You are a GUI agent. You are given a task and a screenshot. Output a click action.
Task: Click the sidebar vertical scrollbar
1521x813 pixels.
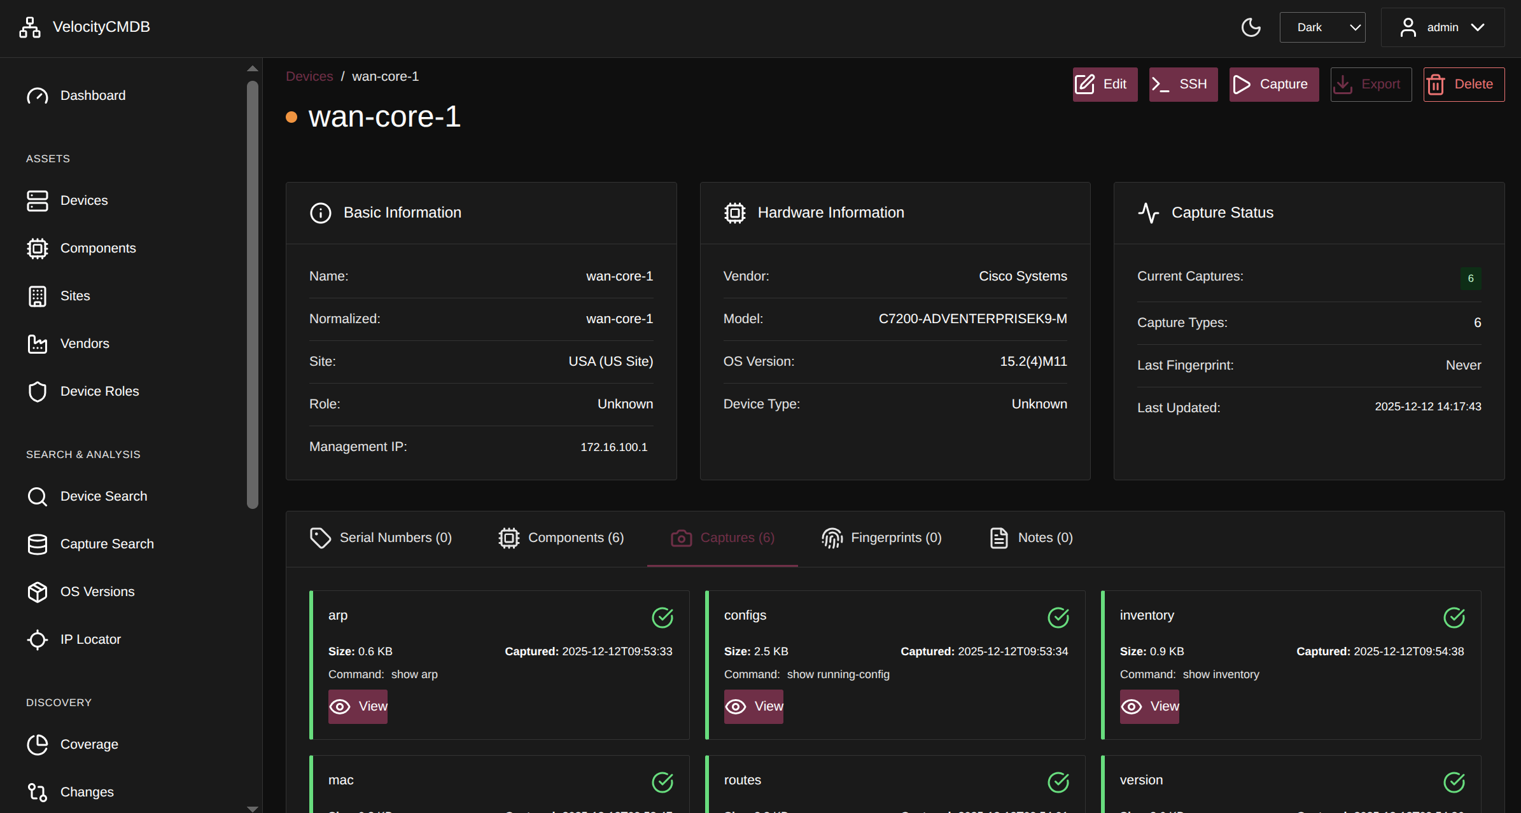[252, 293]
